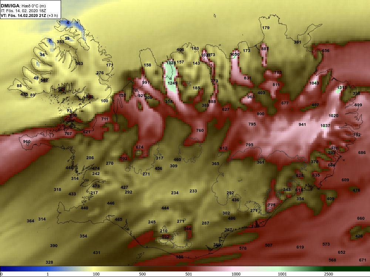Click the map value '276'
The image size is (370, 277).
pyautogui.click(x=100, y=73)
